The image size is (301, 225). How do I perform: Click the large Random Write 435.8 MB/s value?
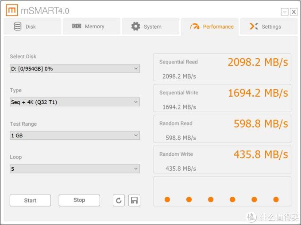[x=261, y=154]
